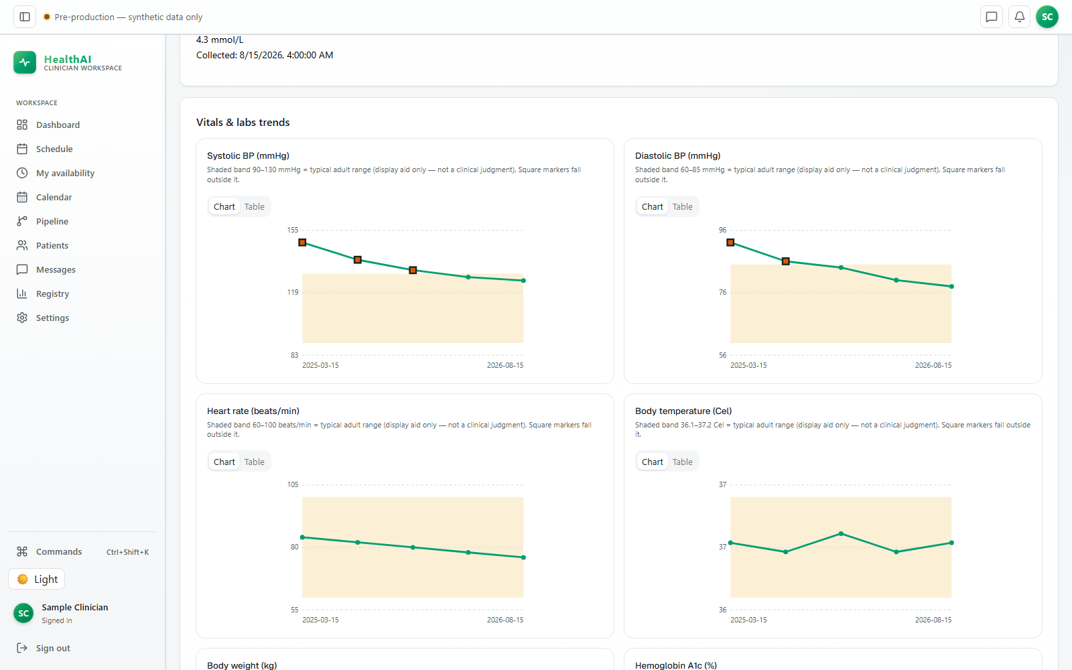
Task: Open the chat messages icon in header
Action: [992, 17]
